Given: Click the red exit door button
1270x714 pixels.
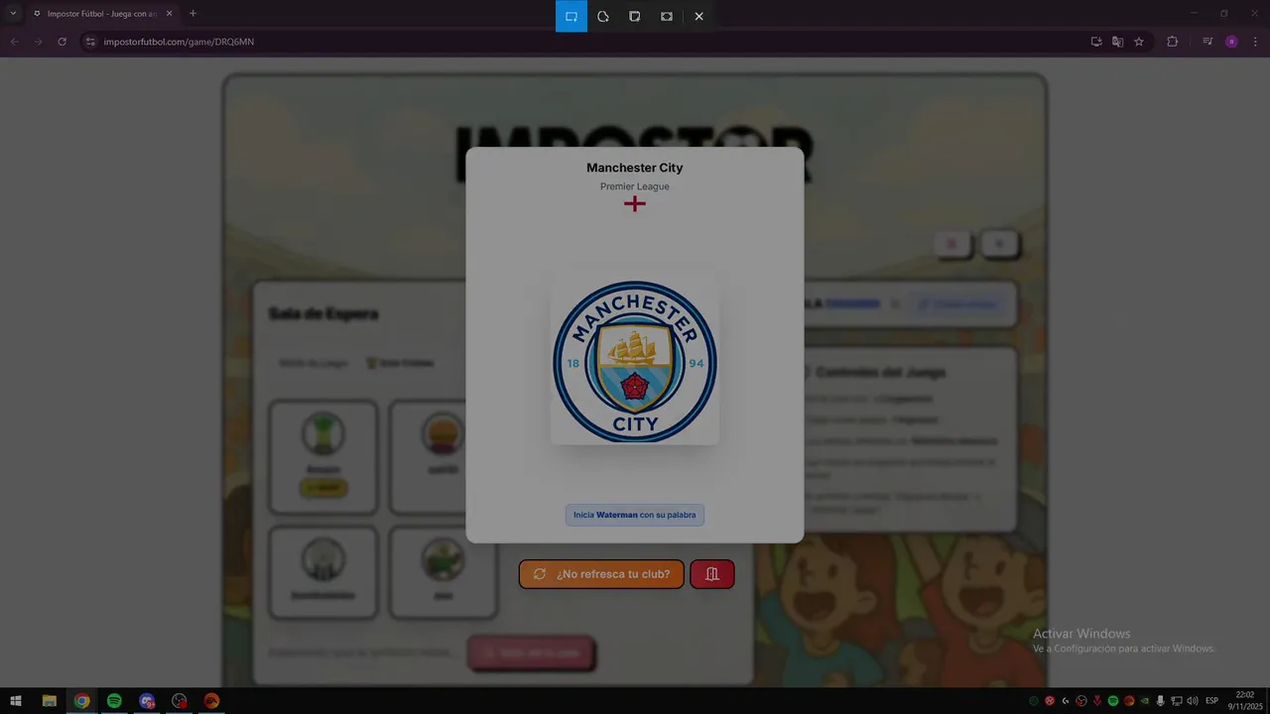Looking at the screenshot, I should pos(712,574).
